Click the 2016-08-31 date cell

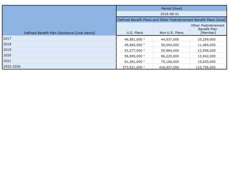[171, 14]
